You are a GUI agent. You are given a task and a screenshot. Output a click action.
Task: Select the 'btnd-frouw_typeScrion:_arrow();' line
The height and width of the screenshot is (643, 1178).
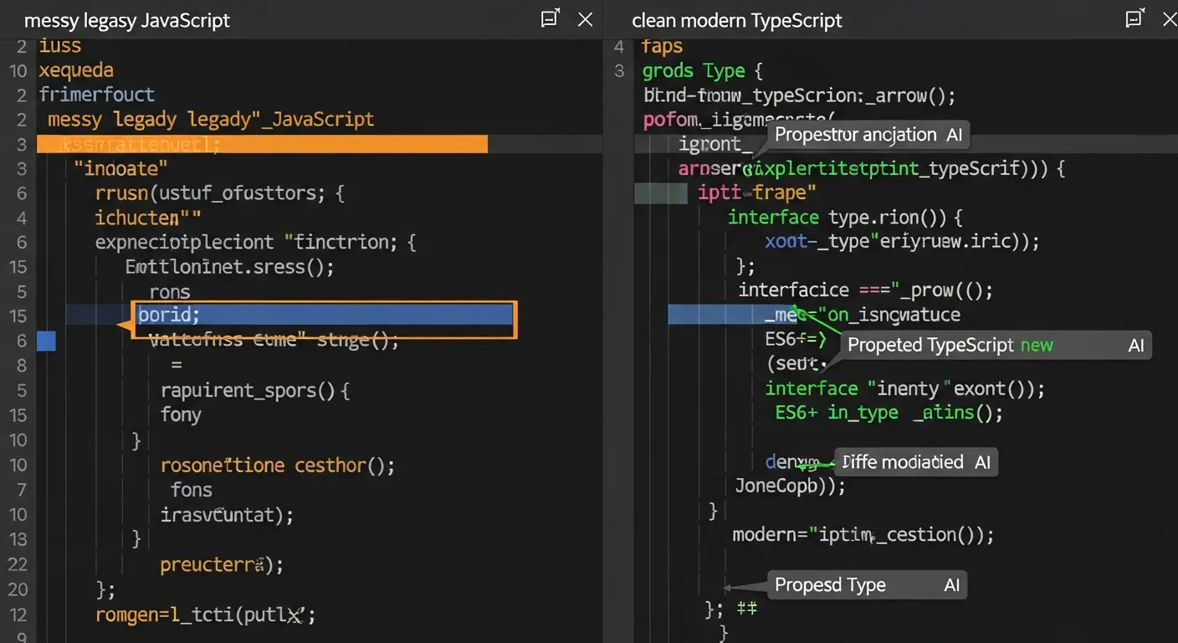pos(799,95)
